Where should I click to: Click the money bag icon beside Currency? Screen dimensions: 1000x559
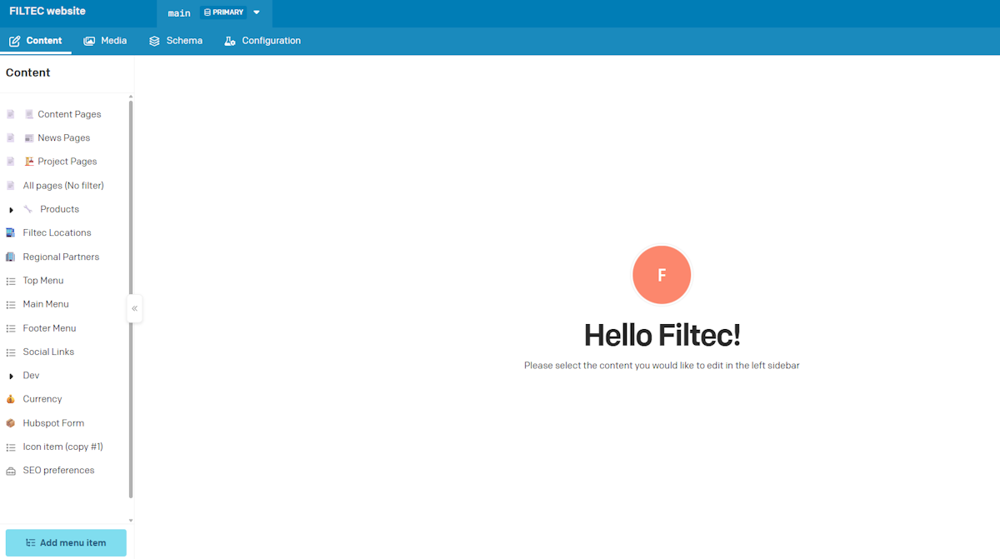tap(11, 399)
